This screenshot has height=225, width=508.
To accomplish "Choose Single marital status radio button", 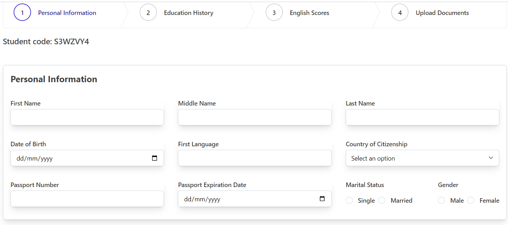I will (x=349, y=200).
